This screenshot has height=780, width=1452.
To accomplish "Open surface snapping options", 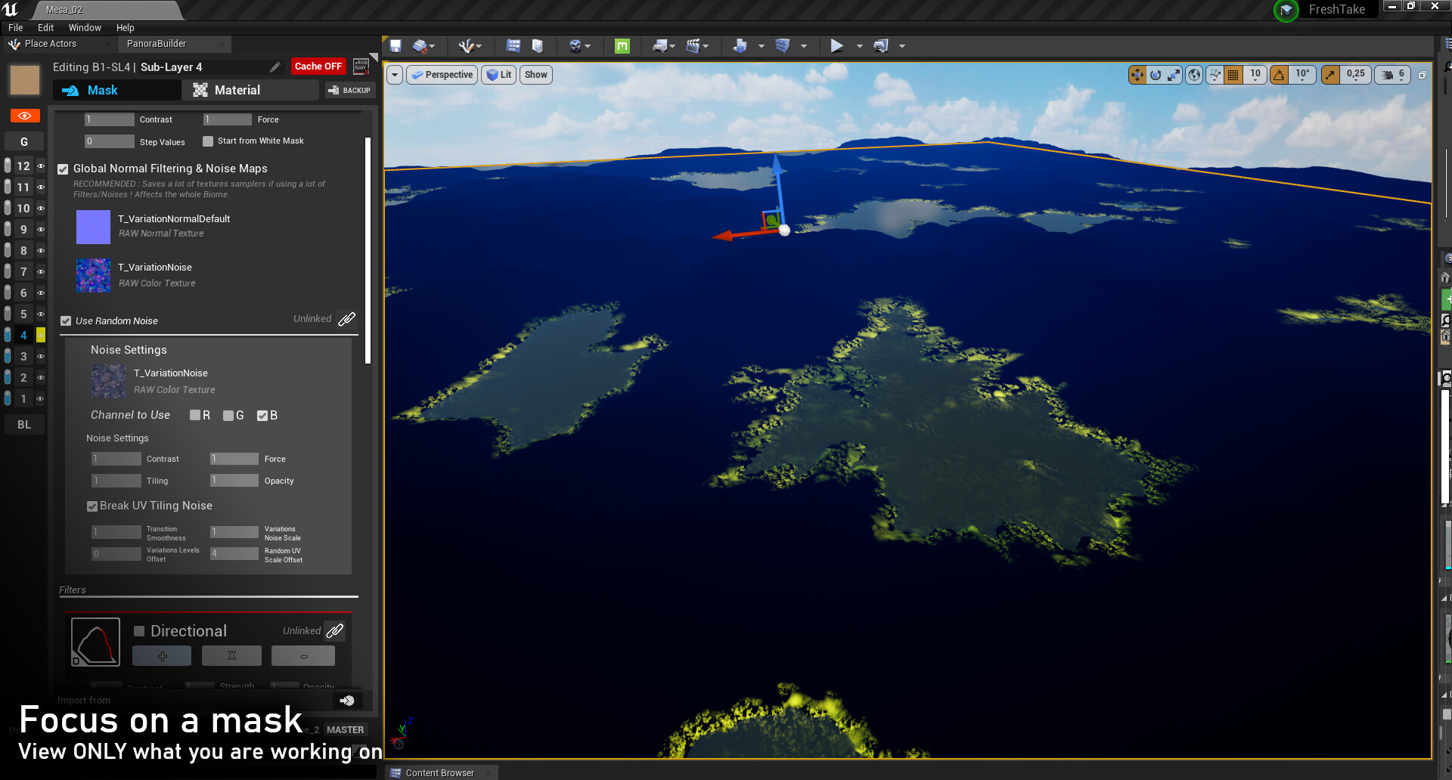I will [1215, 75].
